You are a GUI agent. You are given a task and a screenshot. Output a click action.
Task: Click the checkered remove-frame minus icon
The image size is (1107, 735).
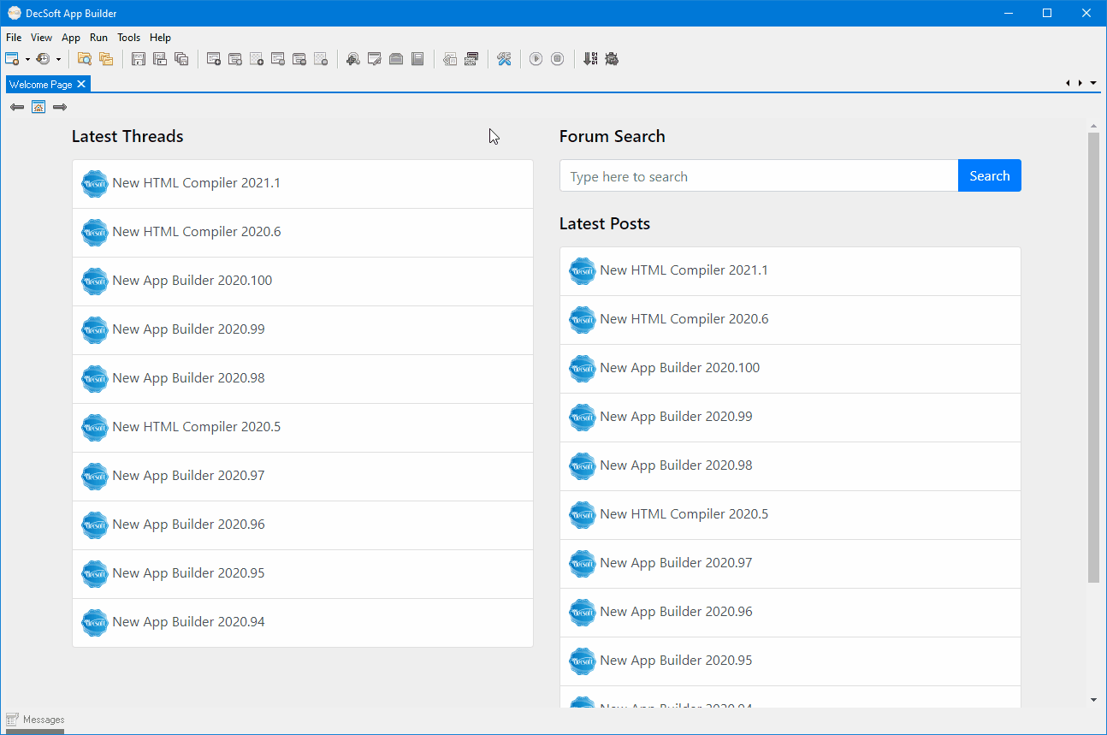tap(321, 59)
